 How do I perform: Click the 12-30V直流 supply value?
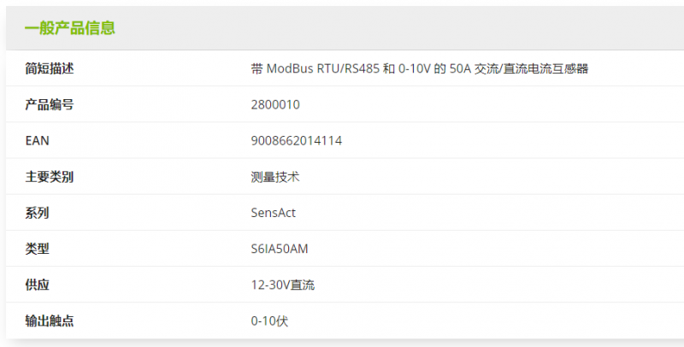click(283, 285)
